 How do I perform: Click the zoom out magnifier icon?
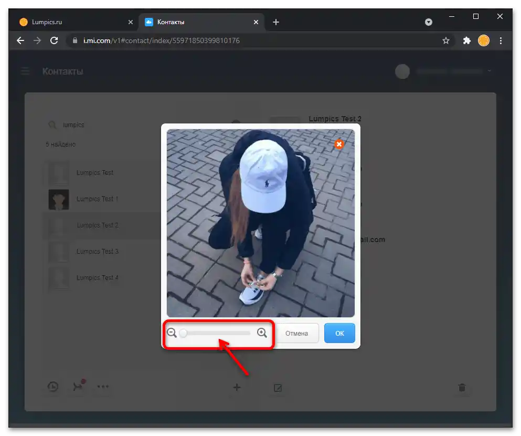pyautogui.click(x=172, y=333)
